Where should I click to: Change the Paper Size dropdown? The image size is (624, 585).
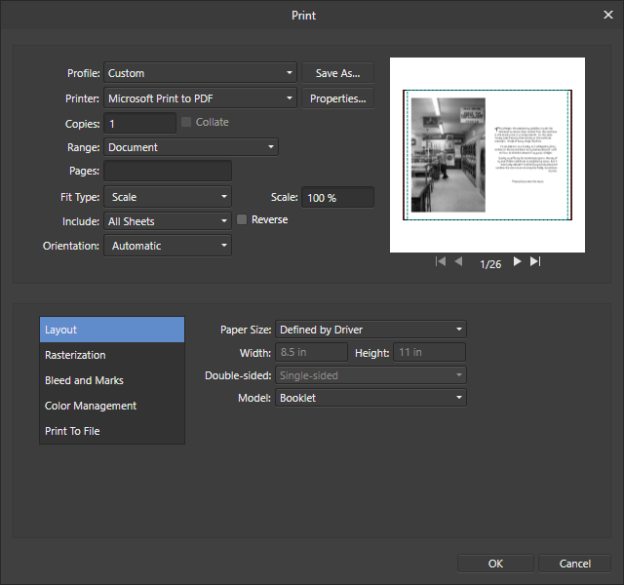[370, 330]
